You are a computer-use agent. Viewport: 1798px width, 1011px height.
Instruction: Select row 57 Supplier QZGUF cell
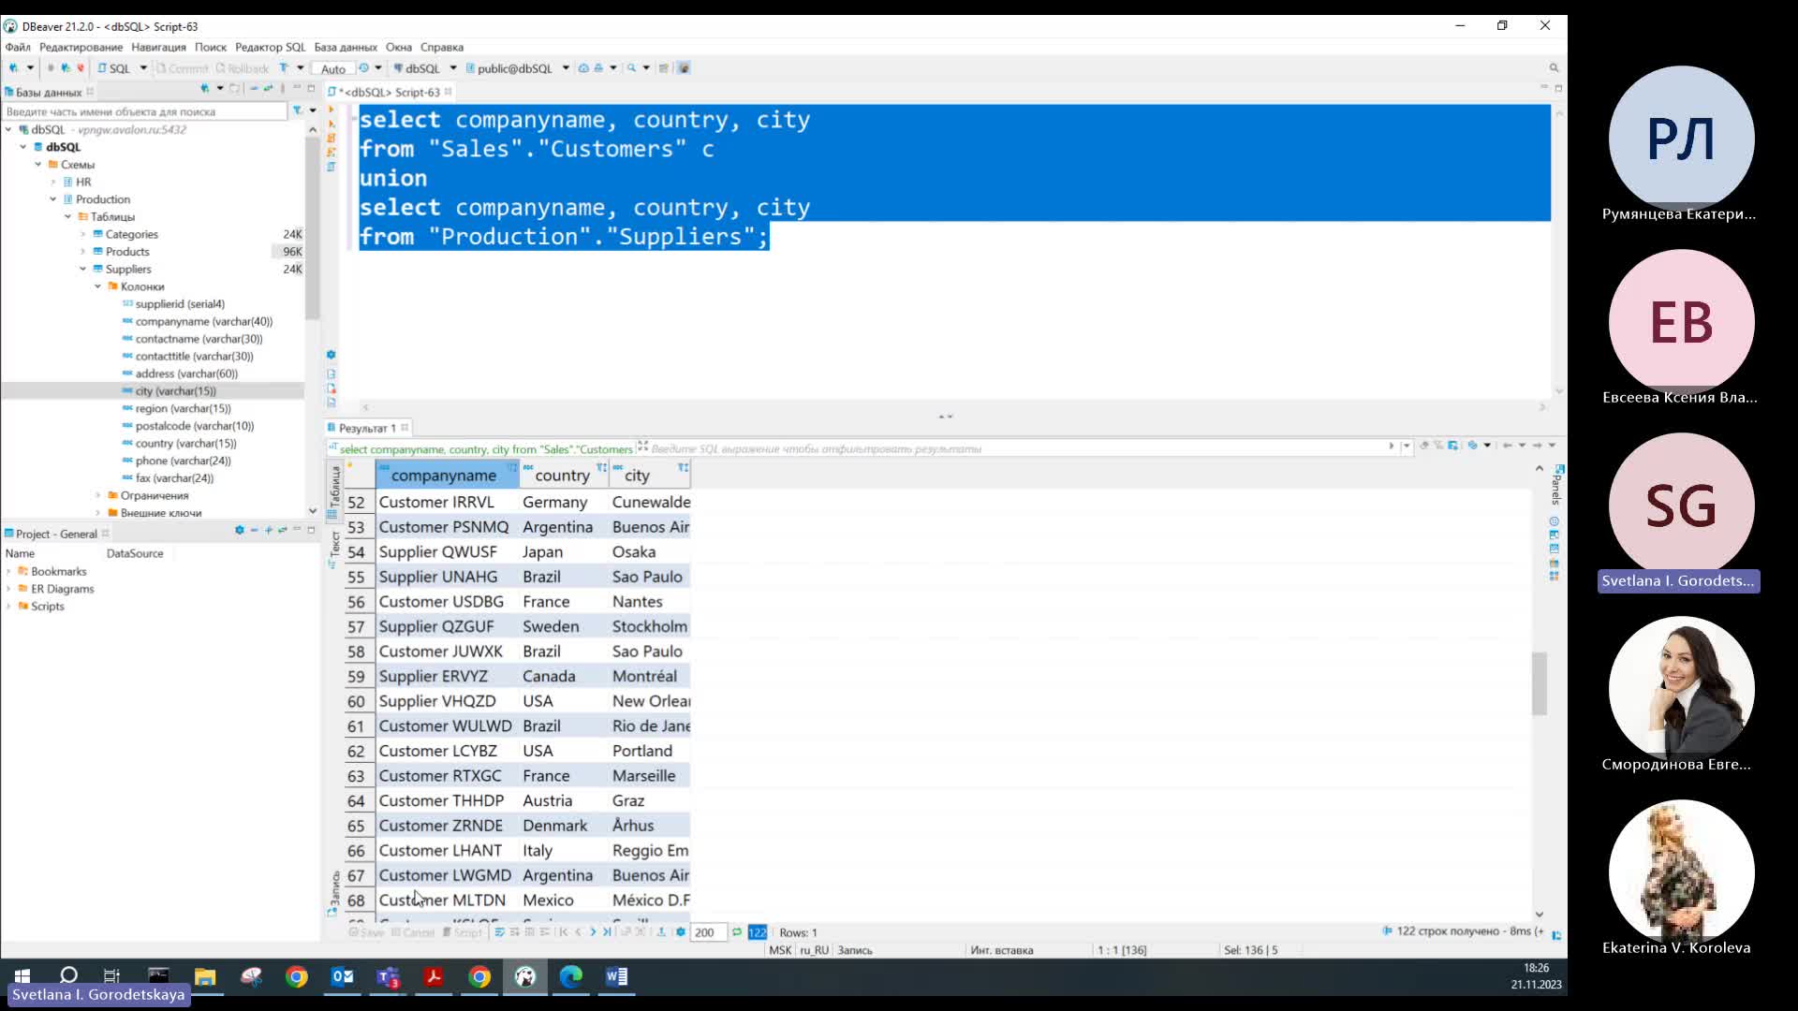[447, 626]
